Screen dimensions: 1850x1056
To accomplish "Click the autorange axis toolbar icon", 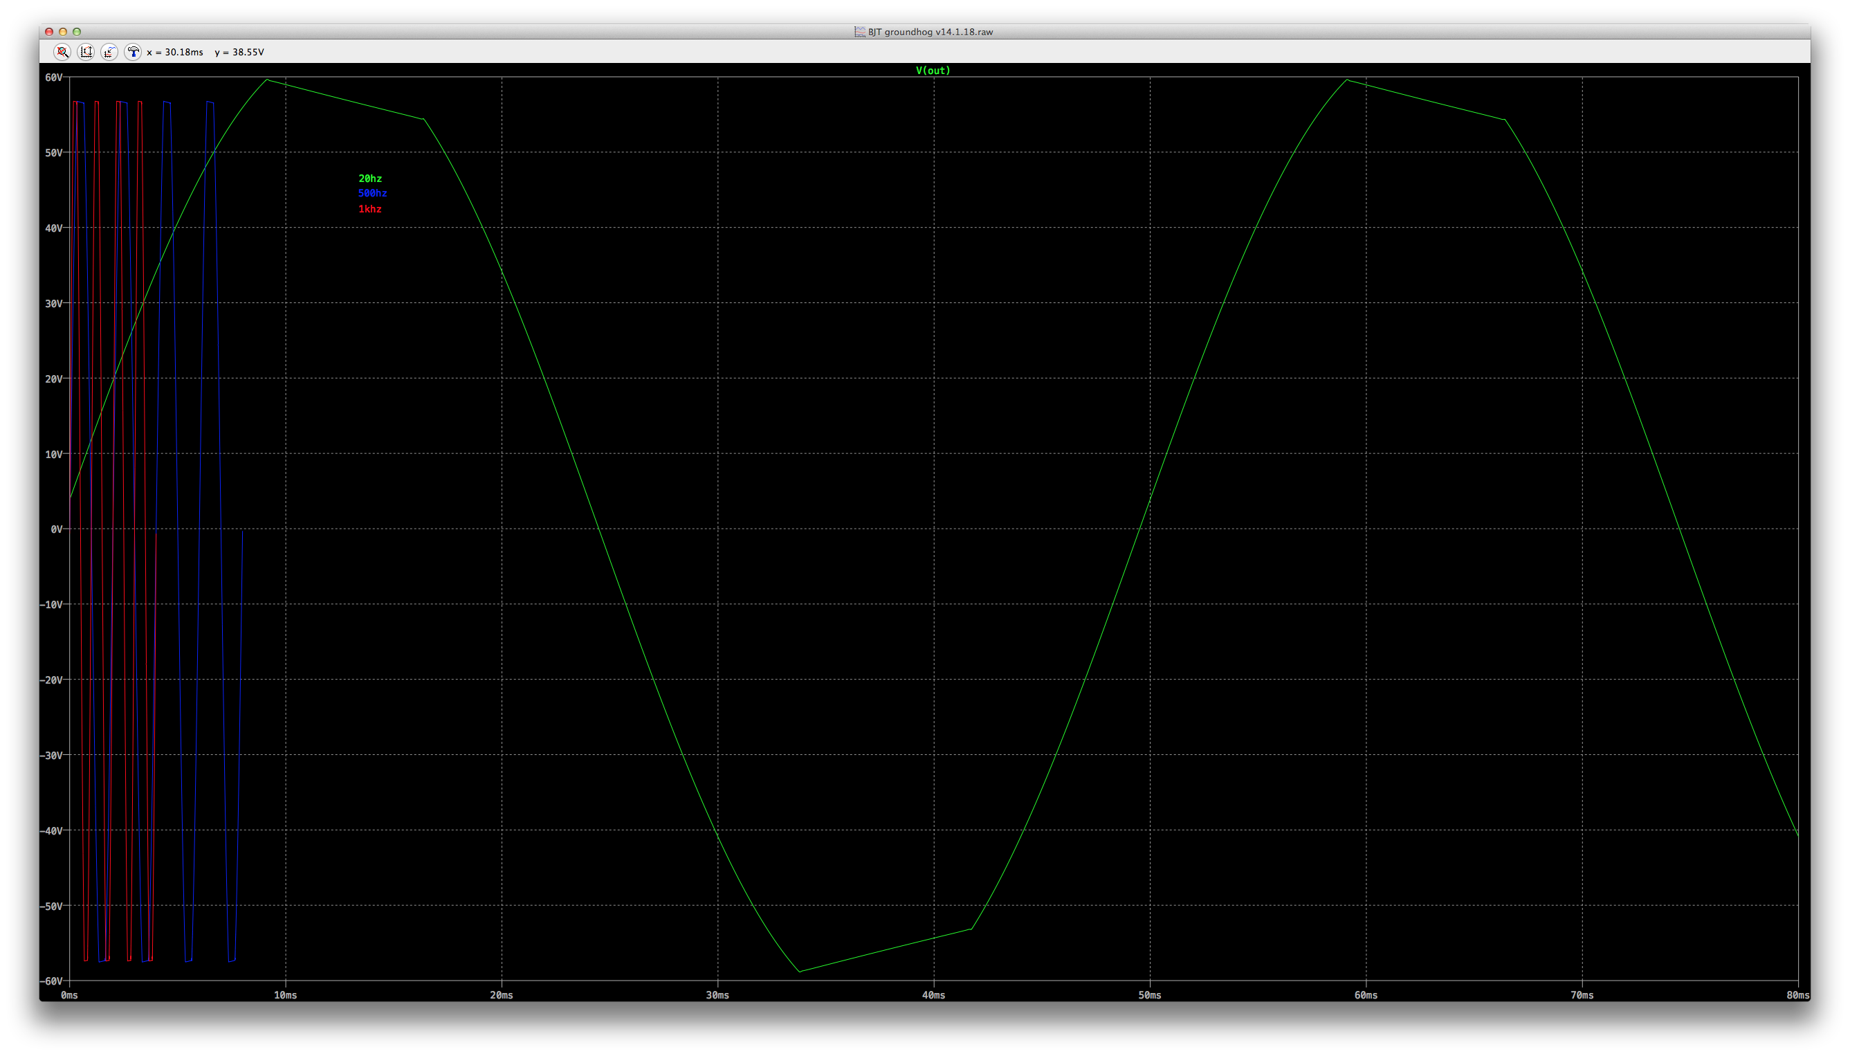I will point(86,52).
